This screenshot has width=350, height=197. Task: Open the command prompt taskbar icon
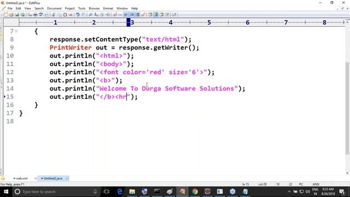[x=157, y=192]
